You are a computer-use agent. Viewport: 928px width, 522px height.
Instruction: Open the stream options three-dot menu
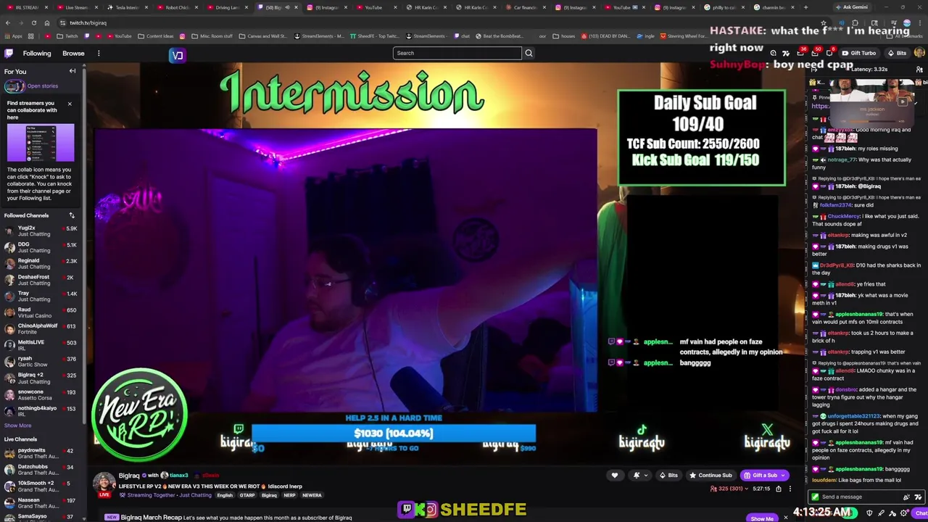(790, 489)
